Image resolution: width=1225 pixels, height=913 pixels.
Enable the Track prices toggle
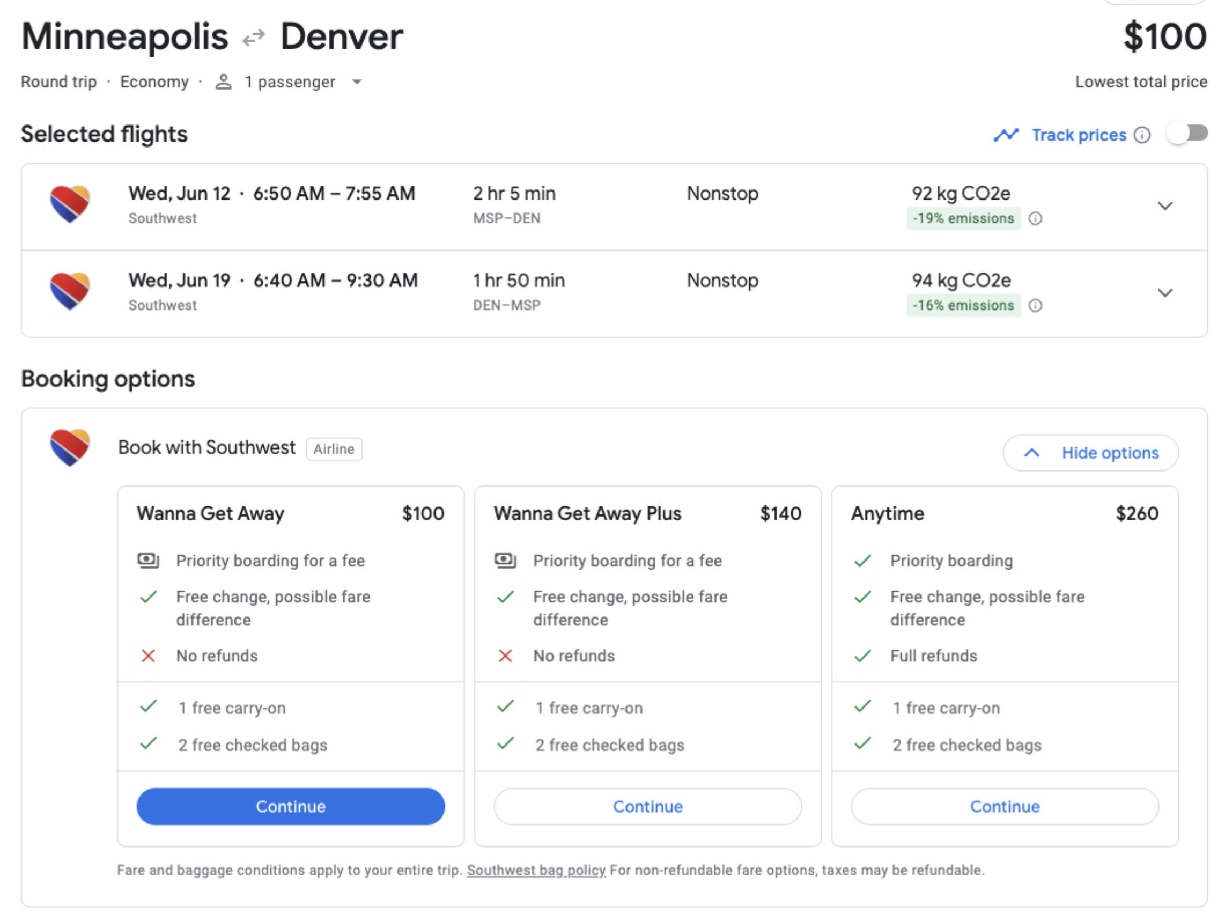click(1188, 132)
